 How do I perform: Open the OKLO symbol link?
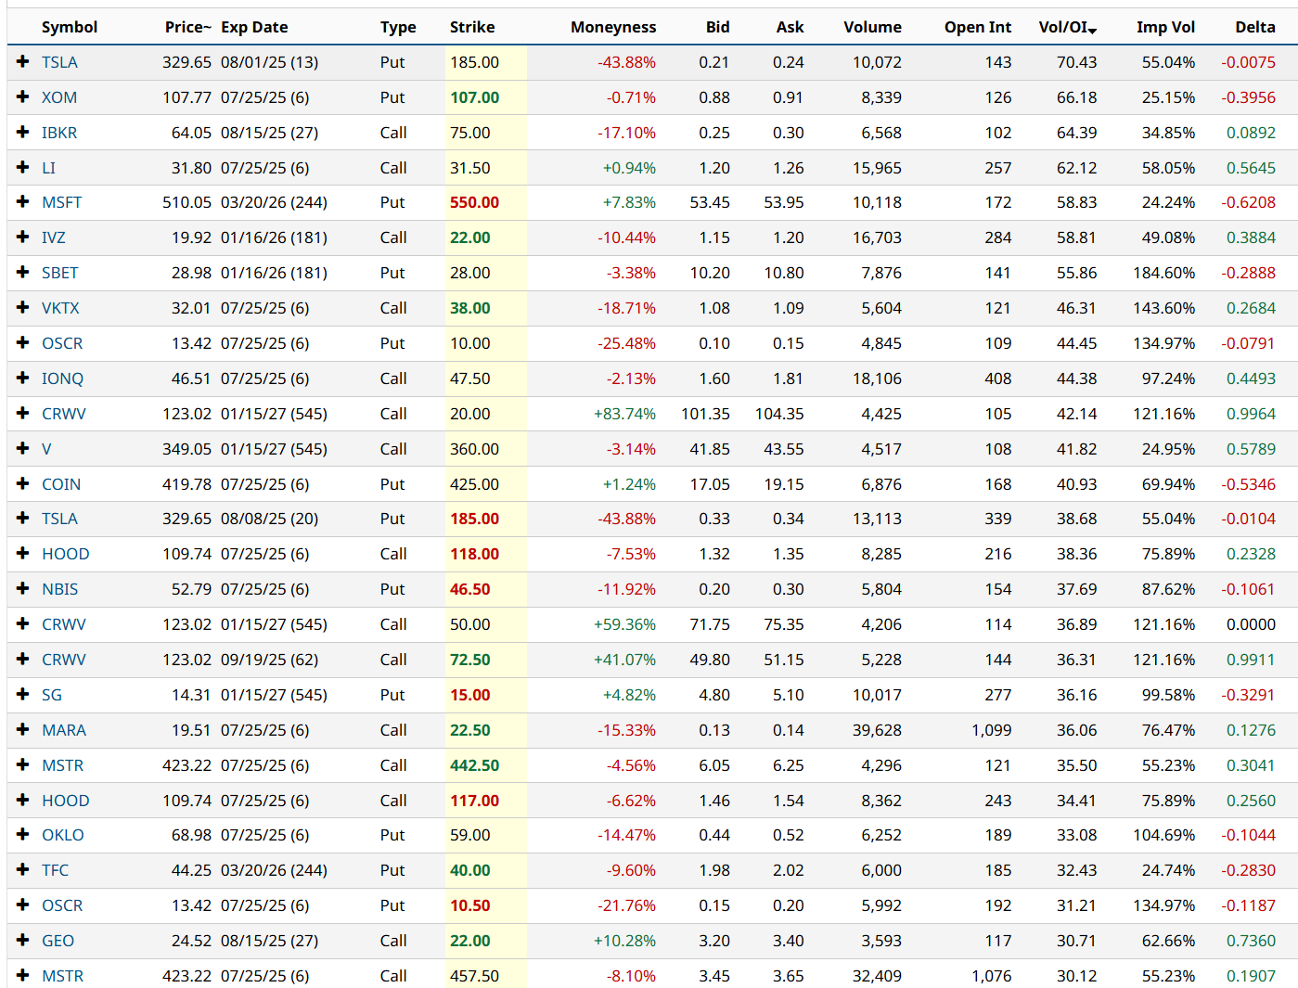tap(63, 835)
